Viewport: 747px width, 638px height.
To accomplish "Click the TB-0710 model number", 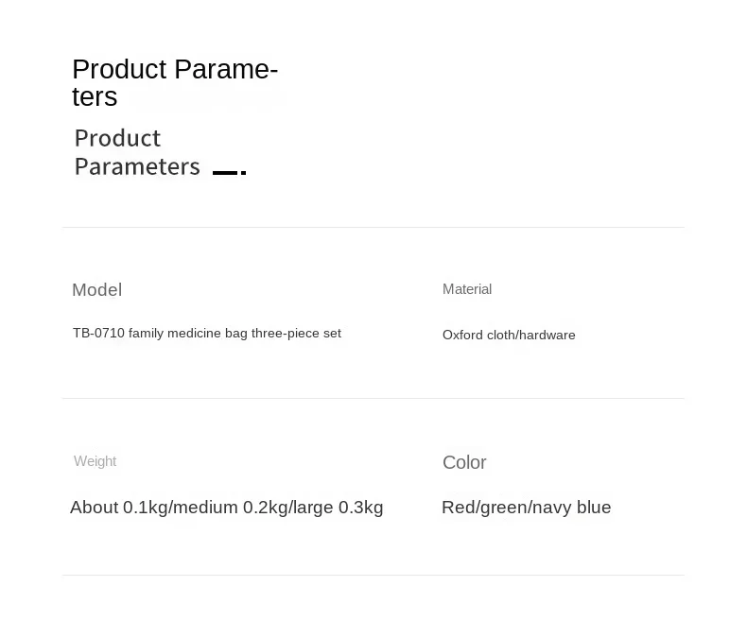I will (x=98, y=334).
